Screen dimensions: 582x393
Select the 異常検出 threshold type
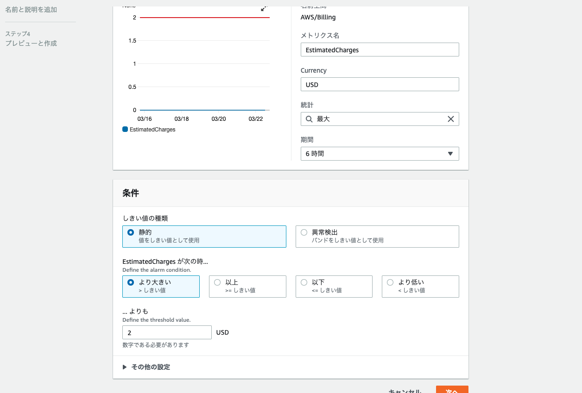click(x=304, y=232)
